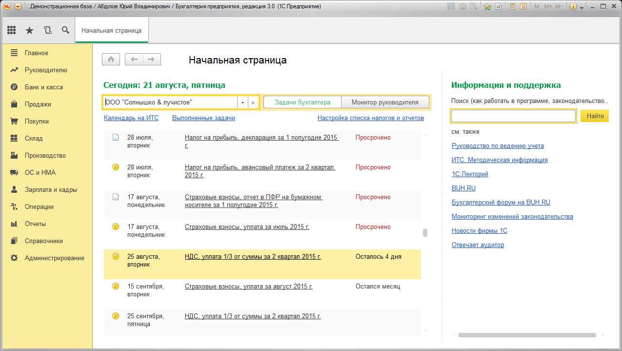This screenshot has height=351, width=622.
Task: Open Favorites with the star icon
Action: click(x=29, y=30)
